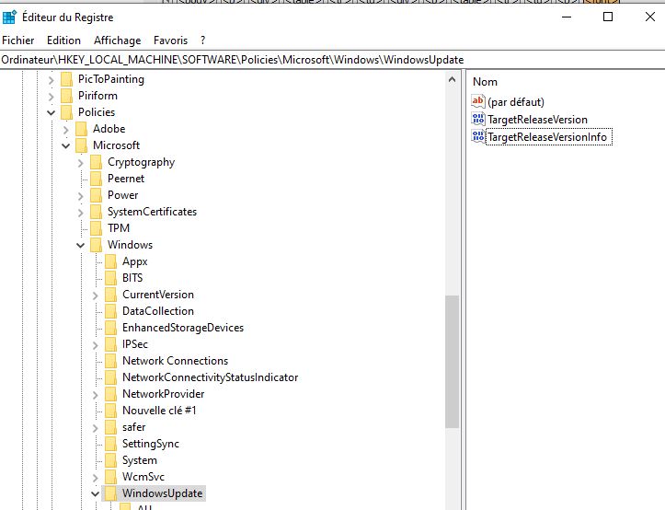665x510 pixels.
Task: Click the Microsoft folder icon
Action: coord(82,145)
